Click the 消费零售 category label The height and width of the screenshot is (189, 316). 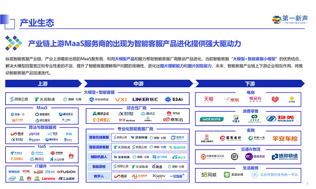[x=251, y=111]
